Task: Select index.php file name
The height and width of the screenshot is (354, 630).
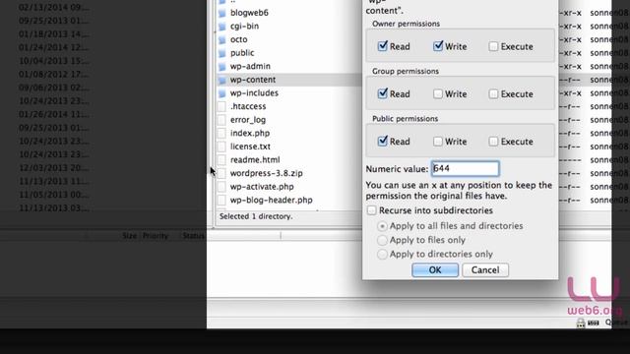Action: coord(250,134)
